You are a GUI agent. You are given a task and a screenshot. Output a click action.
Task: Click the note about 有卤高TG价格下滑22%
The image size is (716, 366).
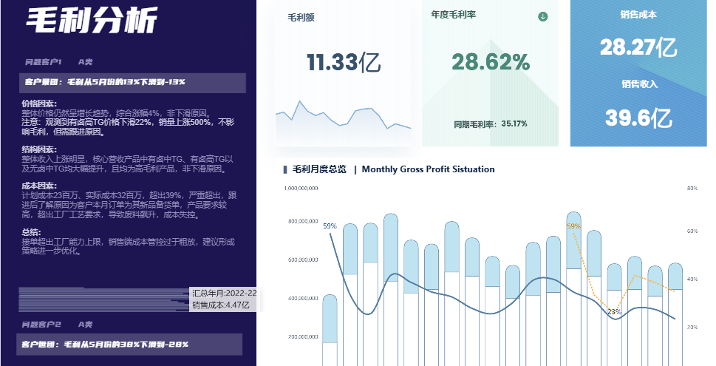coord(128,127)
